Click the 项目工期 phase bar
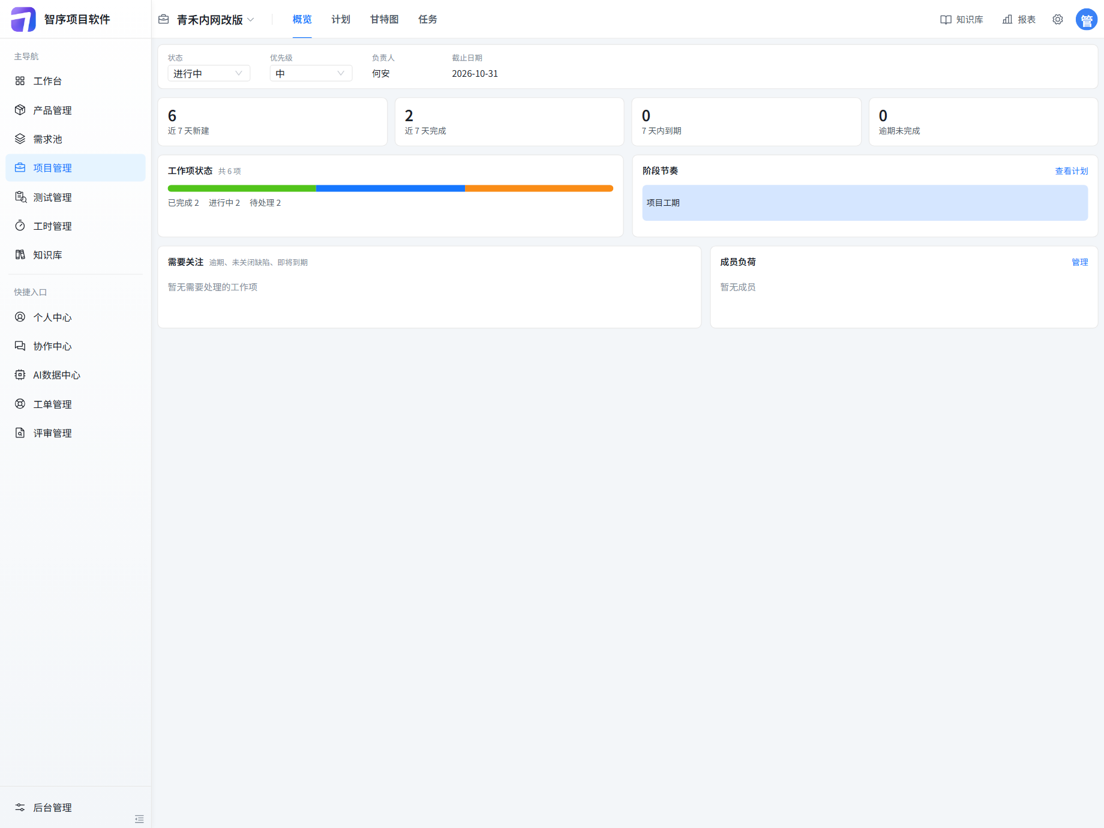The width and height of the screenshot is (1104, 828). [x=865, y=203]
